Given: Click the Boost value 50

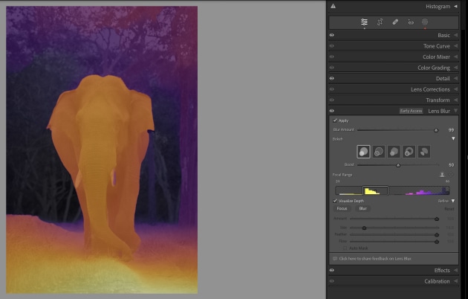Looking at the screenshot, I should point(451,165).
